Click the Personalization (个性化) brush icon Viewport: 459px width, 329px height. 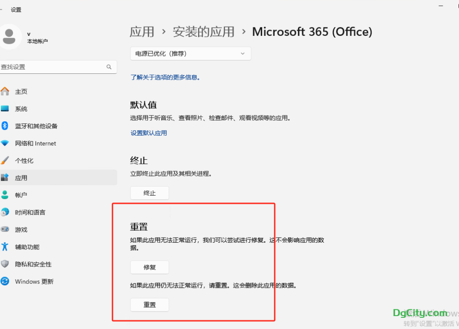point(5,160)
